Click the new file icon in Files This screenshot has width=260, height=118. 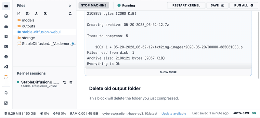pyautogui.click(x=19, y=14)
